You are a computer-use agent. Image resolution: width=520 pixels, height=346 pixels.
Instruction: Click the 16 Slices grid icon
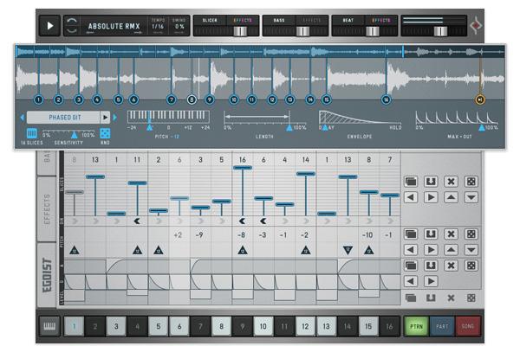coord(32,133)
